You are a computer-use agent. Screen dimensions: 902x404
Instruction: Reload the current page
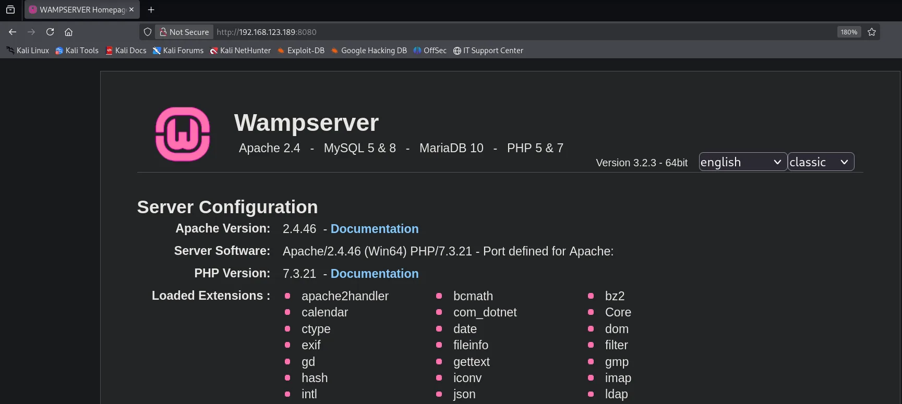coord(50,32)
